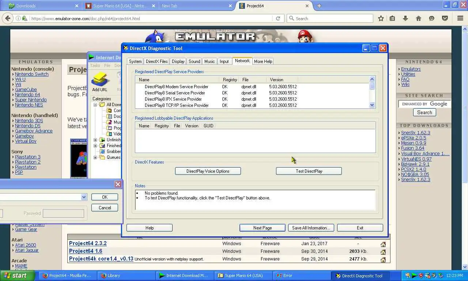The height and width of the screenshot is (281, 468).
Task: Click the Windows start button
Action: [18, 276]
